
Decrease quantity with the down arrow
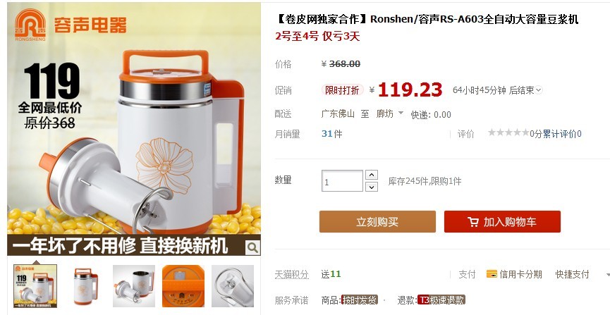[372, 187]
